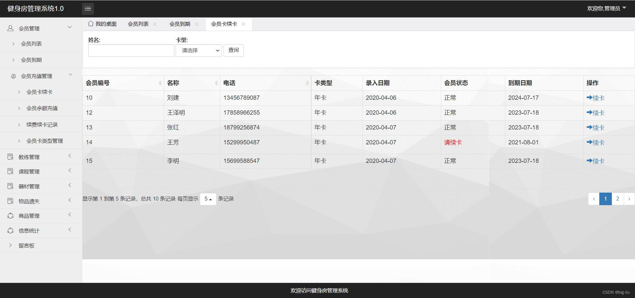Renew card for 李明 via 续卡 link
Screen dimensions: 635x298
point(595,161)
